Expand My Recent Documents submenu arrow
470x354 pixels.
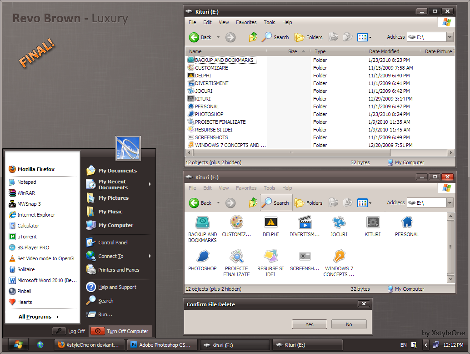[150, 184]
